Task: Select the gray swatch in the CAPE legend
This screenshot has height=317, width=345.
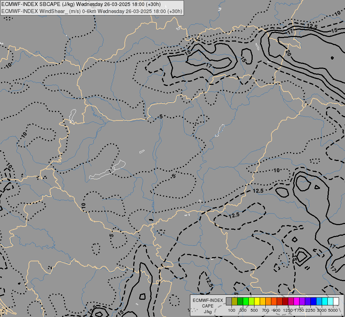Action: tap(229, 301)
